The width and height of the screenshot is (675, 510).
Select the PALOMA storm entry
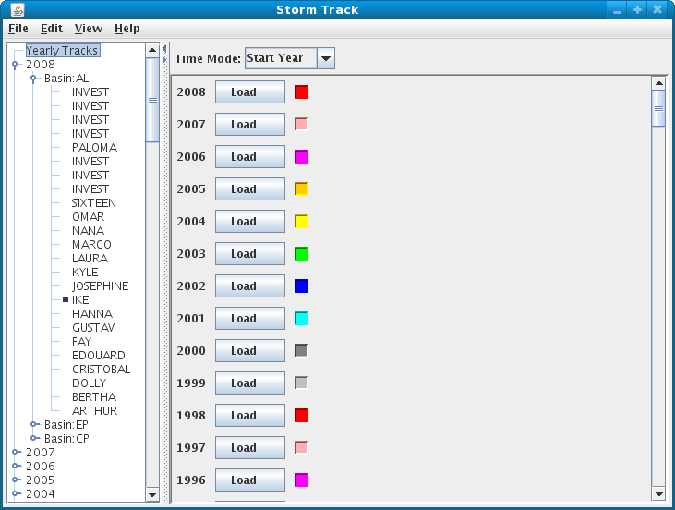[94, 148]
